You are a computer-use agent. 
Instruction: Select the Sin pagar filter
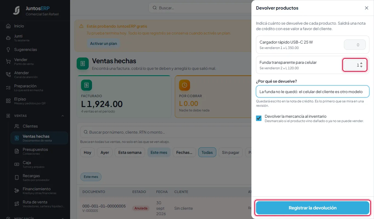point(231,152)
